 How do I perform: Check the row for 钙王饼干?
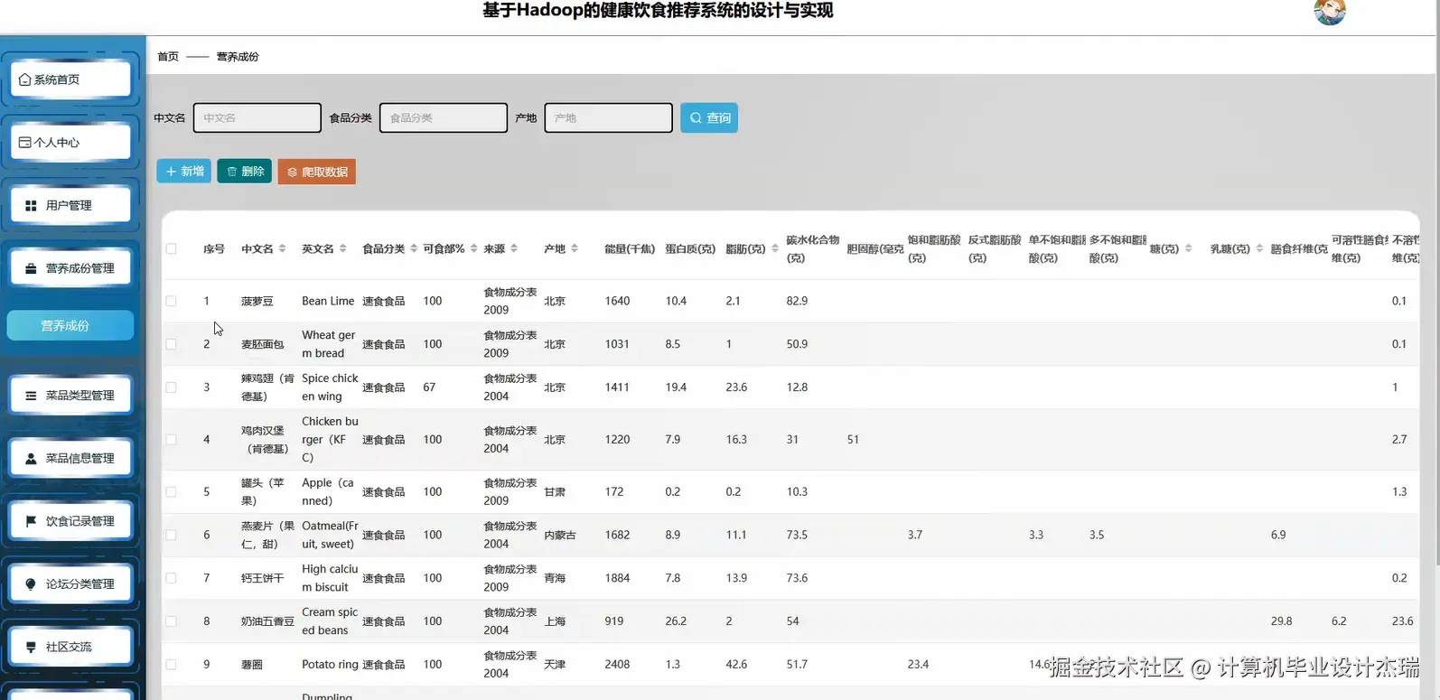171,578
